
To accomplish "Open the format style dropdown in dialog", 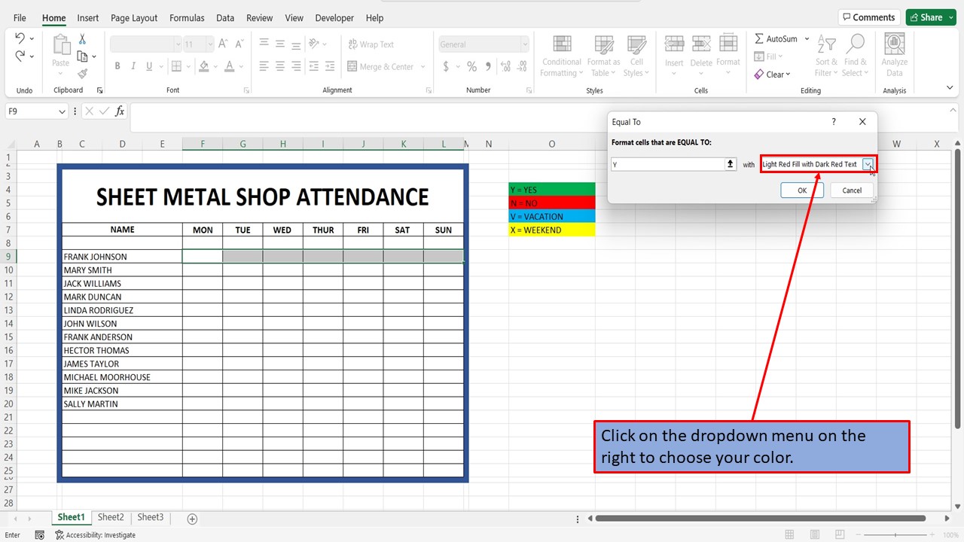I will click(868, 164).
